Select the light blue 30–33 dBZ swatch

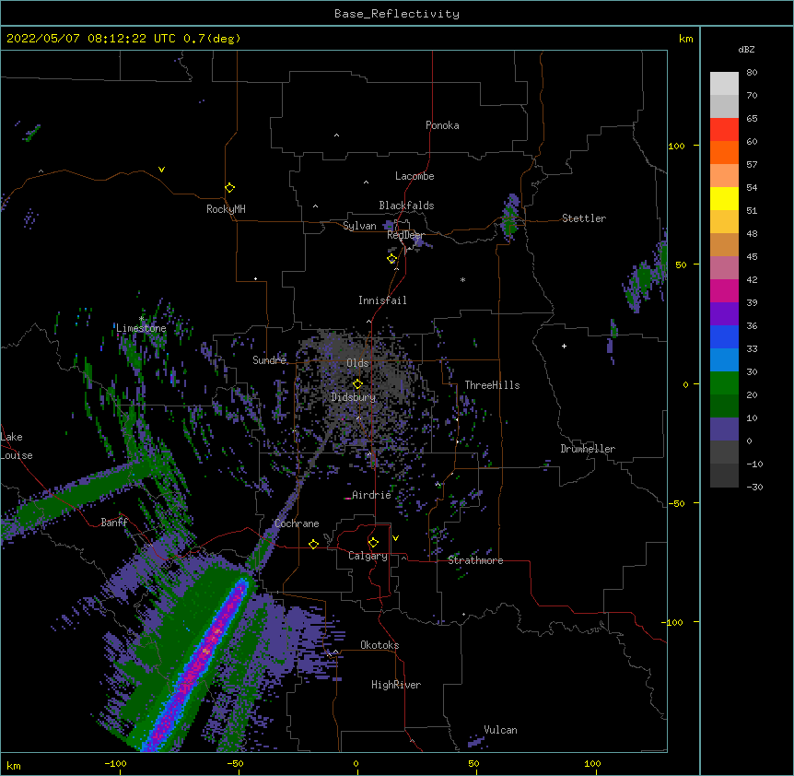point(724,359)
